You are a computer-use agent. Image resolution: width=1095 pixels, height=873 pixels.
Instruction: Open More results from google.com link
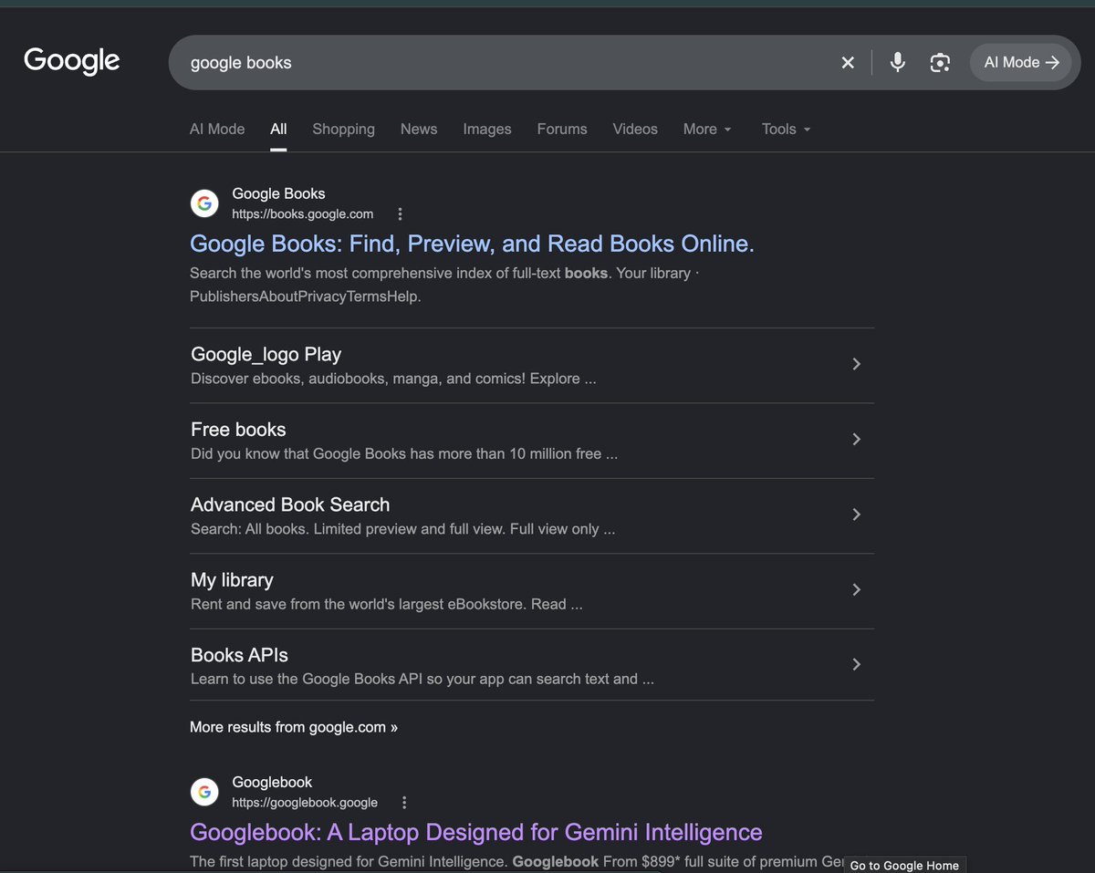(294, 727)
